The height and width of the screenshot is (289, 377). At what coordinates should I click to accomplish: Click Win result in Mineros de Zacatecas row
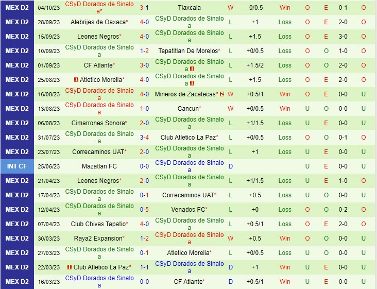tap(285, 94)
